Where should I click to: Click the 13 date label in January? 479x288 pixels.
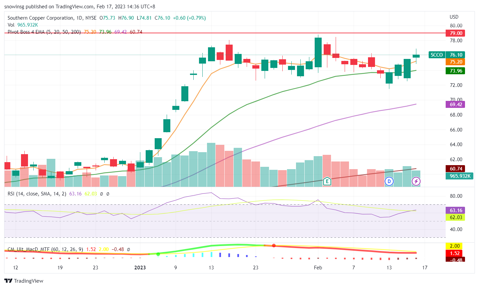click(211, 267)
